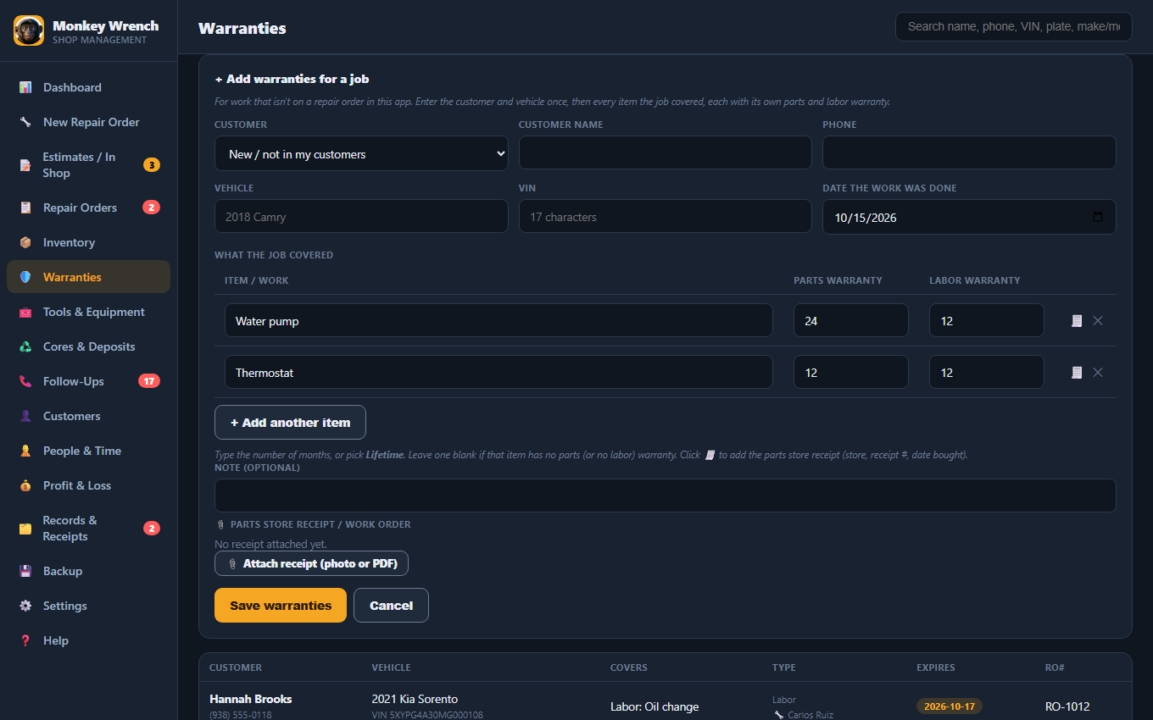Image resolution: width=1153 pixels, height=720 pixels.
Task: Click the Water pump item field
Action: point(499,321)
